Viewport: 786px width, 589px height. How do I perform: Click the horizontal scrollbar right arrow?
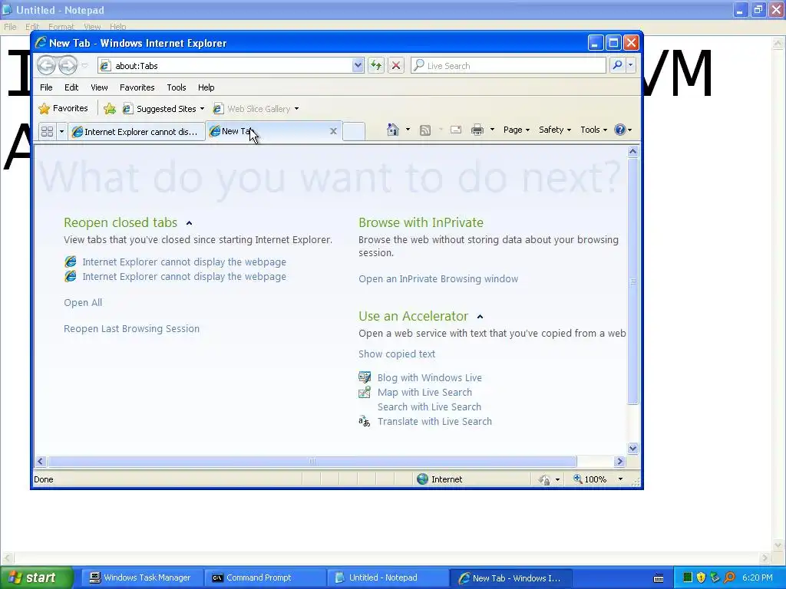coord(619,461)
